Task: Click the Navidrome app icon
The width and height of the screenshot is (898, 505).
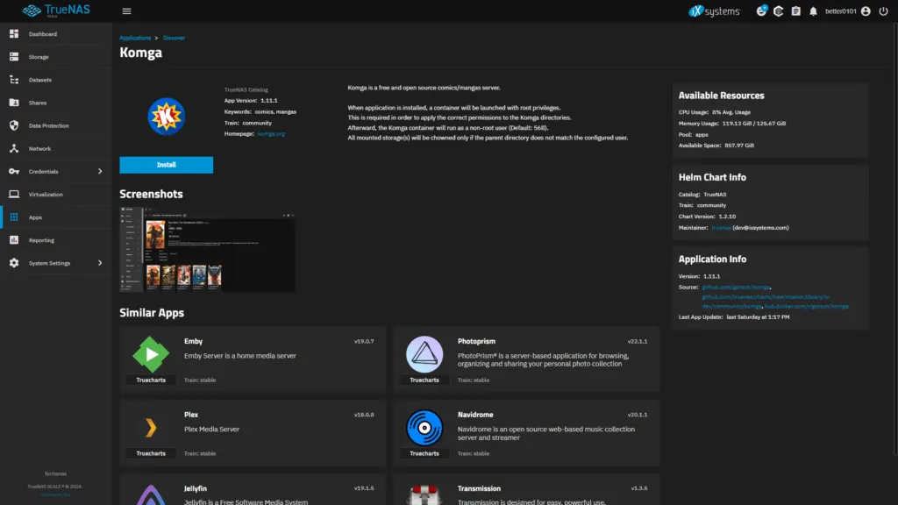Action: [424, 428]
